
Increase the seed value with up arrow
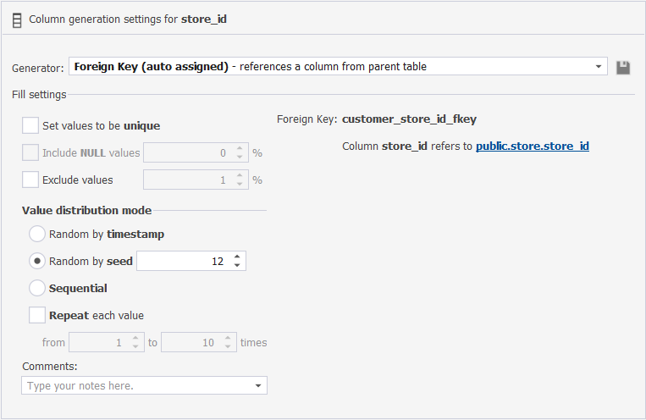[x=237, y=257]
